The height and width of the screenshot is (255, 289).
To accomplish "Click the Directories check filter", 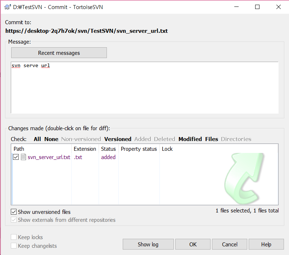I will pos(236,139).
